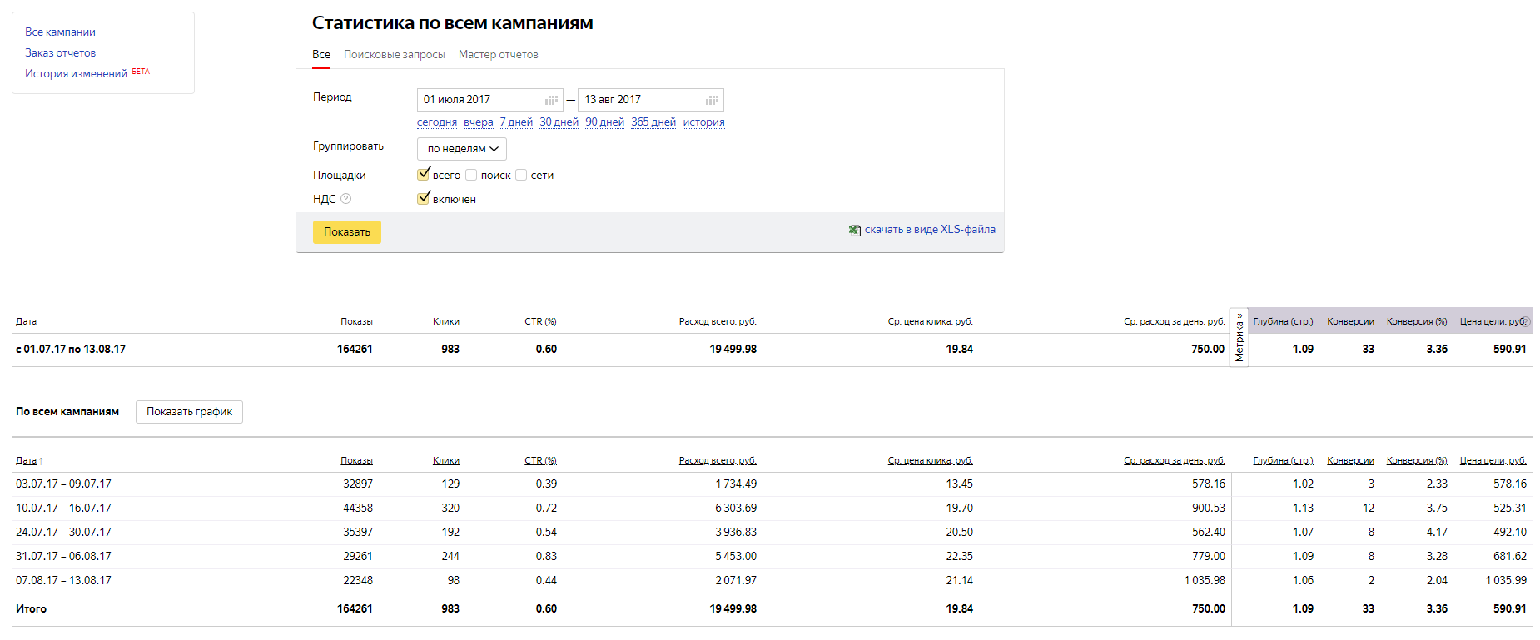The height and width of the screenshot is (640, 1540).
Task: Switch to the 'Поисковые запросы' tab
Action: coord(394,55)
